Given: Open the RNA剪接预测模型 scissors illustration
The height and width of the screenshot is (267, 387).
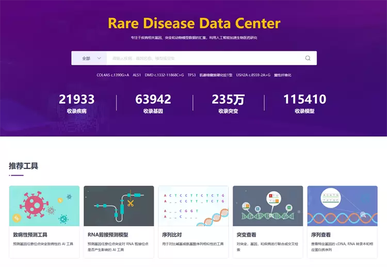Looking at the screenshot, I should (x=119, y=206).
